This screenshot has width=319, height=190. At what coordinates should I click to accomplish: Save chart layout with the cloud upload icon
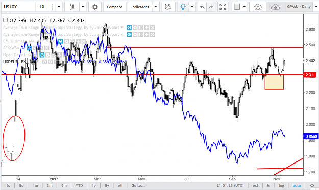tap(275, 7)
